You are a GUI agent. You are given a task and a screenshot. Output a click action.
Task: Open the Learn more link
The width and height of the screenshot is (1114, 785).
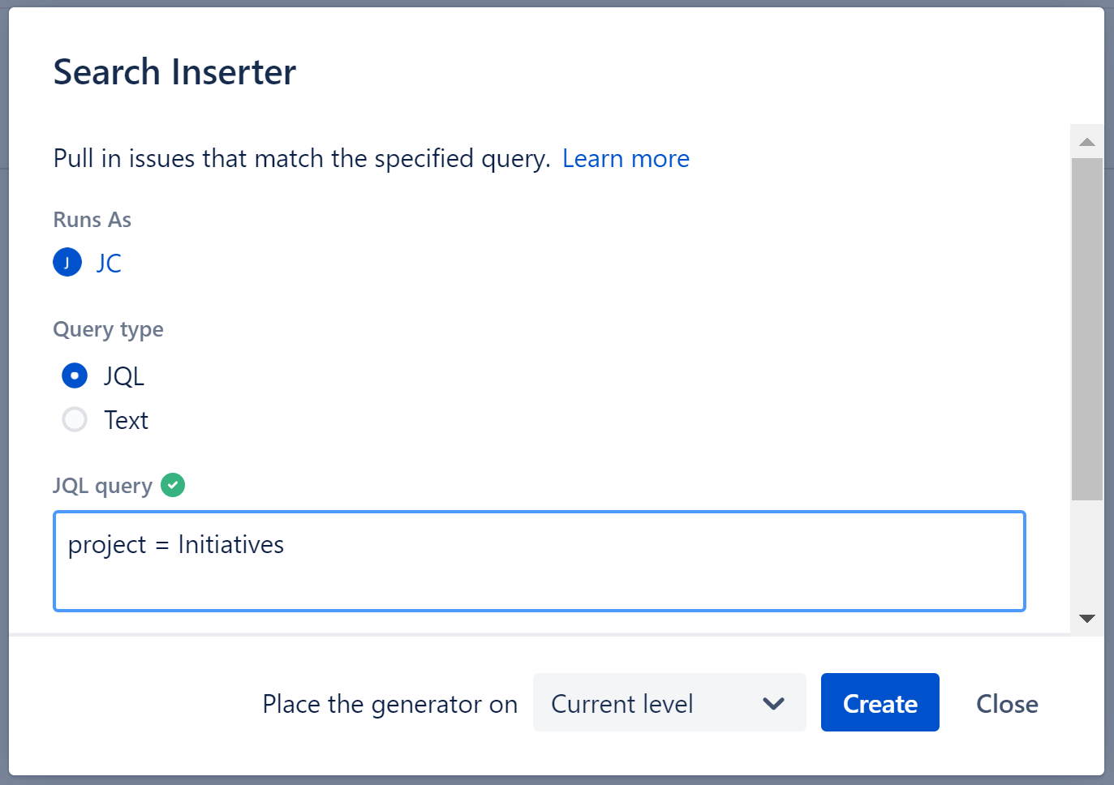coord(626,158)
